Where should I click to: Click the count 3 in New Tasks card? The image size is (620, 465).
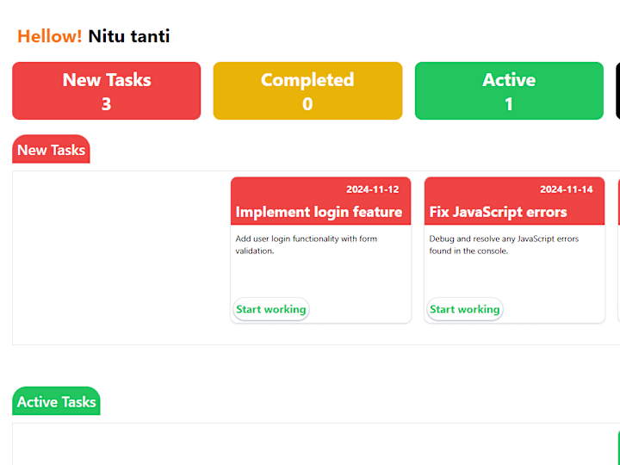107,104
